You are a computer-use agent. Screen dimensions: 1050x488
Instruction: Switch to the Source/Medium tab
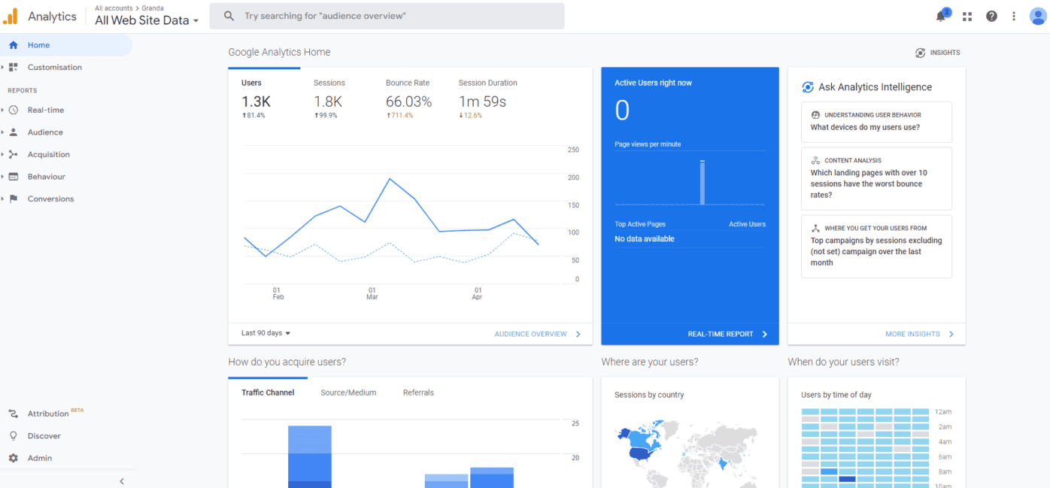click(x=348, y=393)
